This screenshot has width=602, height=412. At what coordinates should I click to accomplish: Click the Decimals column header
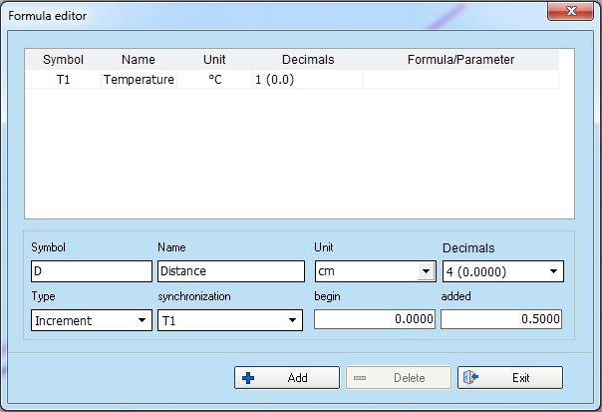coord(308,60)
